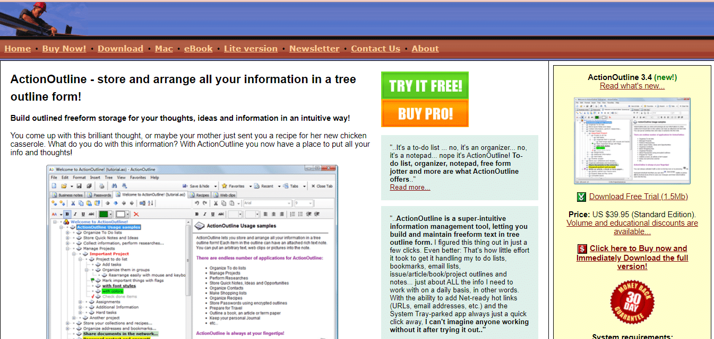Expand the Assignments tree node
Viewport: 714px width, 339px height.
pyautogui.click(x=80, y=302)
